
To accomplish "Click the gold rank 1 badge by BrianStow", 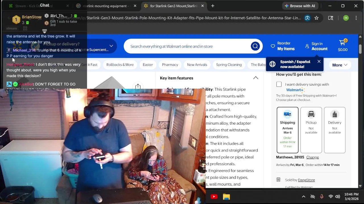I will [x=16, y=20].
